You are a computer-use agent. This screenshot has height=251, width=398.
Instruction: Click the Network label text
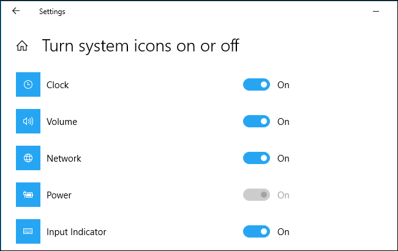64,159
